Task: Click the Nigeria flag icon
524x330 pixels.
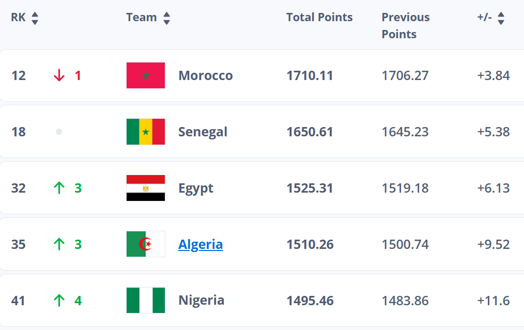Action: coord(145,300)
